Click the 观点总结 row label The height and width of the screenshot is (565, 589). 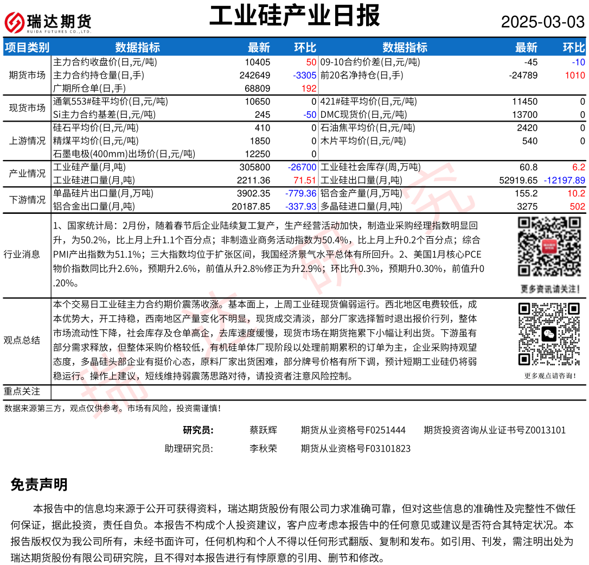[x=22, y=340]
